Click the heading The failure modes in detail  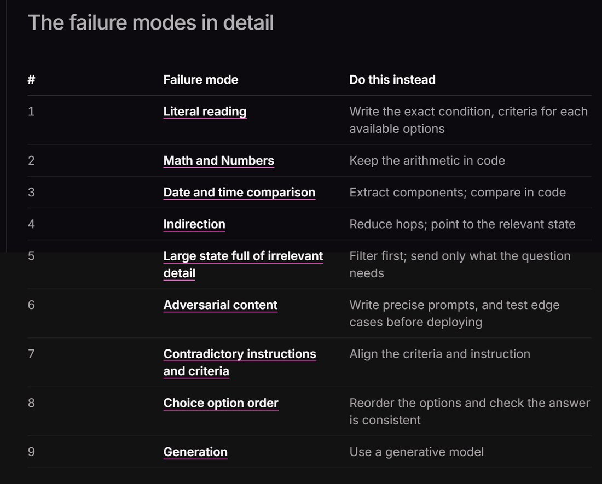tap(151, 22)
